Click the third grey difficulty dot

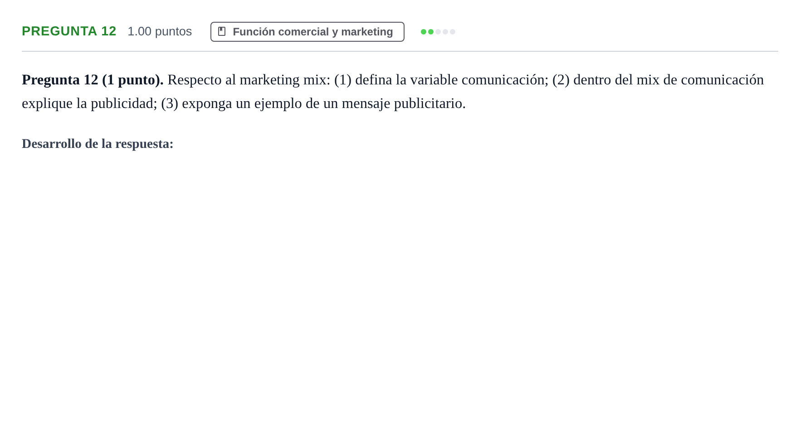point(438,32)
